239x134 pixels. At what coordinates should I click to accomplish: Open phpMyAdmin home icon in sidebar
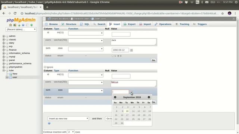(10, 25)
